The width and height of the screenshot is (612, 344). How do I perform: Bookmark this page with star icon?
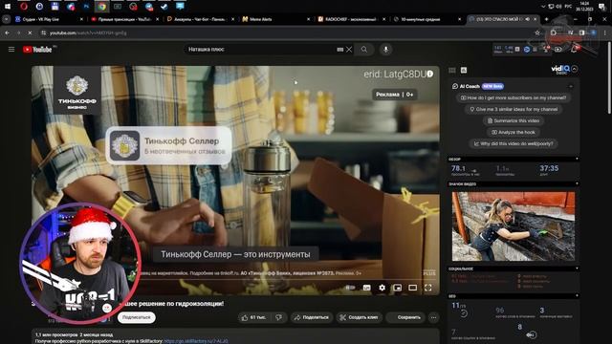tap(537, 33)
